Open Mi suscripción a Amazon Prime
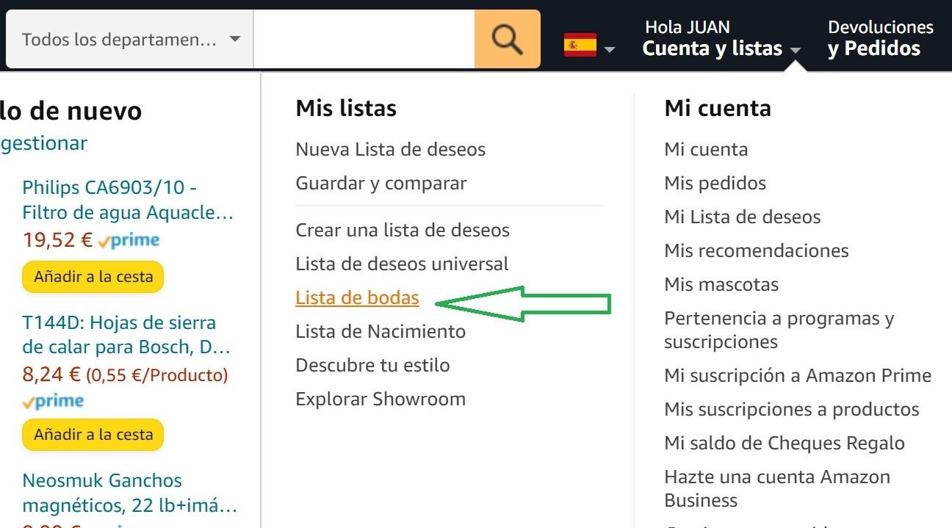This screenshot has width=952, height=528. [x=798, y=375]
